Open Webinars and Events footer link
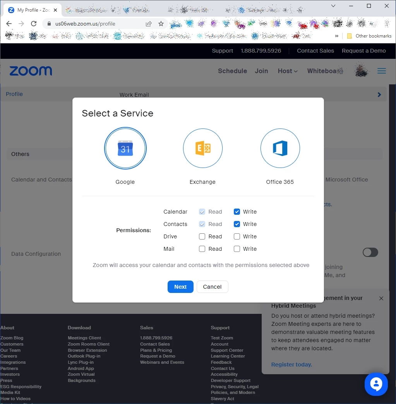The height and width of the screenshot is (404, 396). click(162, 362)
